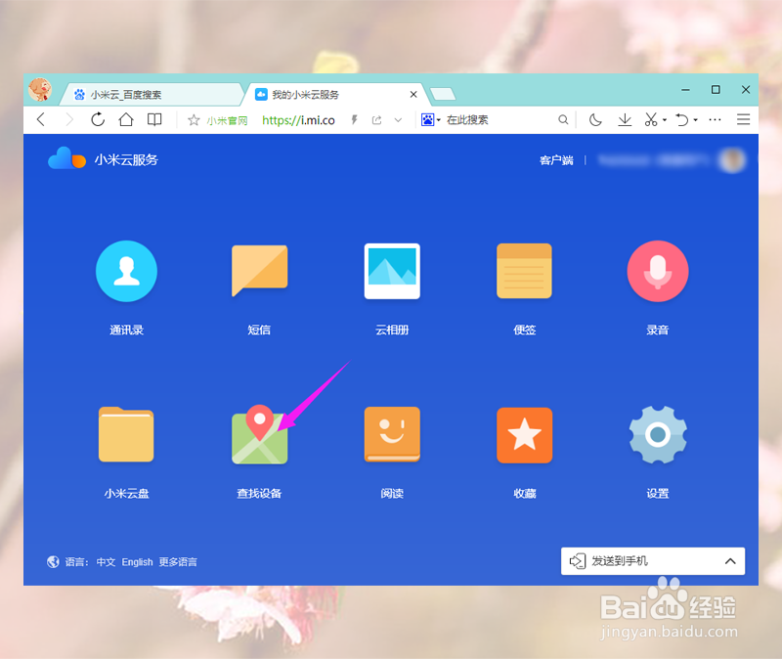The height and width of the screenshot is (659, 782).
Task: Open the 小米云盘 folder icon
Action: click(126, 434)
